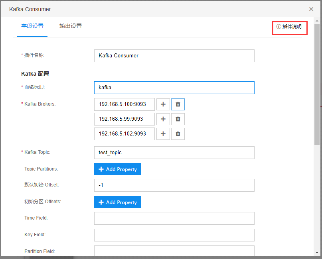The width and height of the screenshot is (322, 259).
Task: Click the Kafka Brokers label
Action: [x=40, y=104]
